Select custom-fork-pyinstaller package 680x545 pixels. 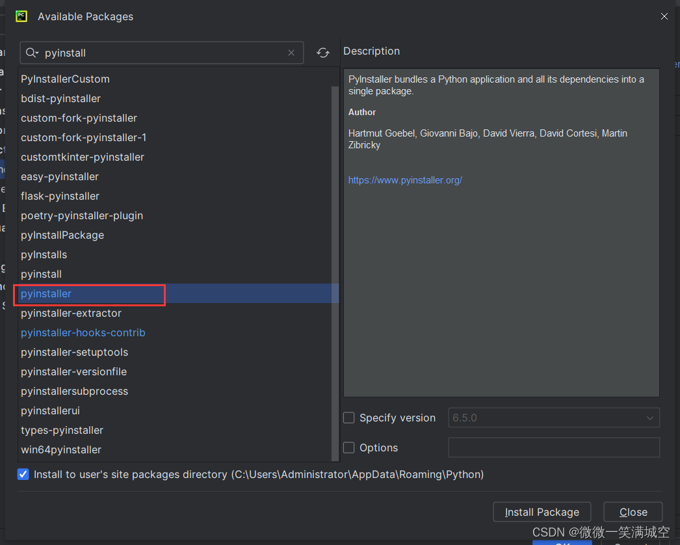178,118
